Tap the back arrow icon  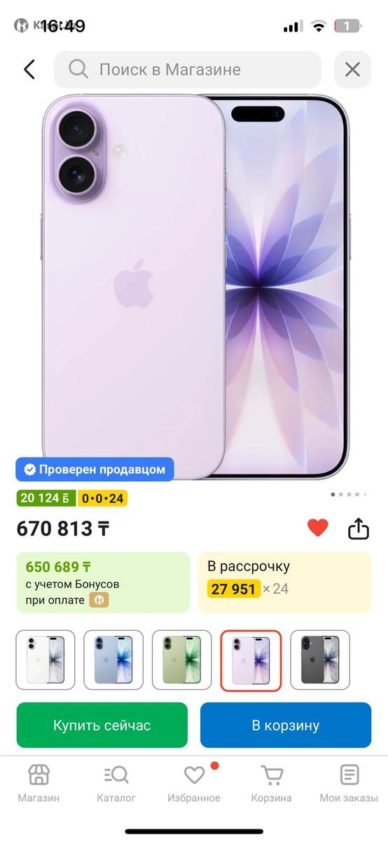point(29,69)
